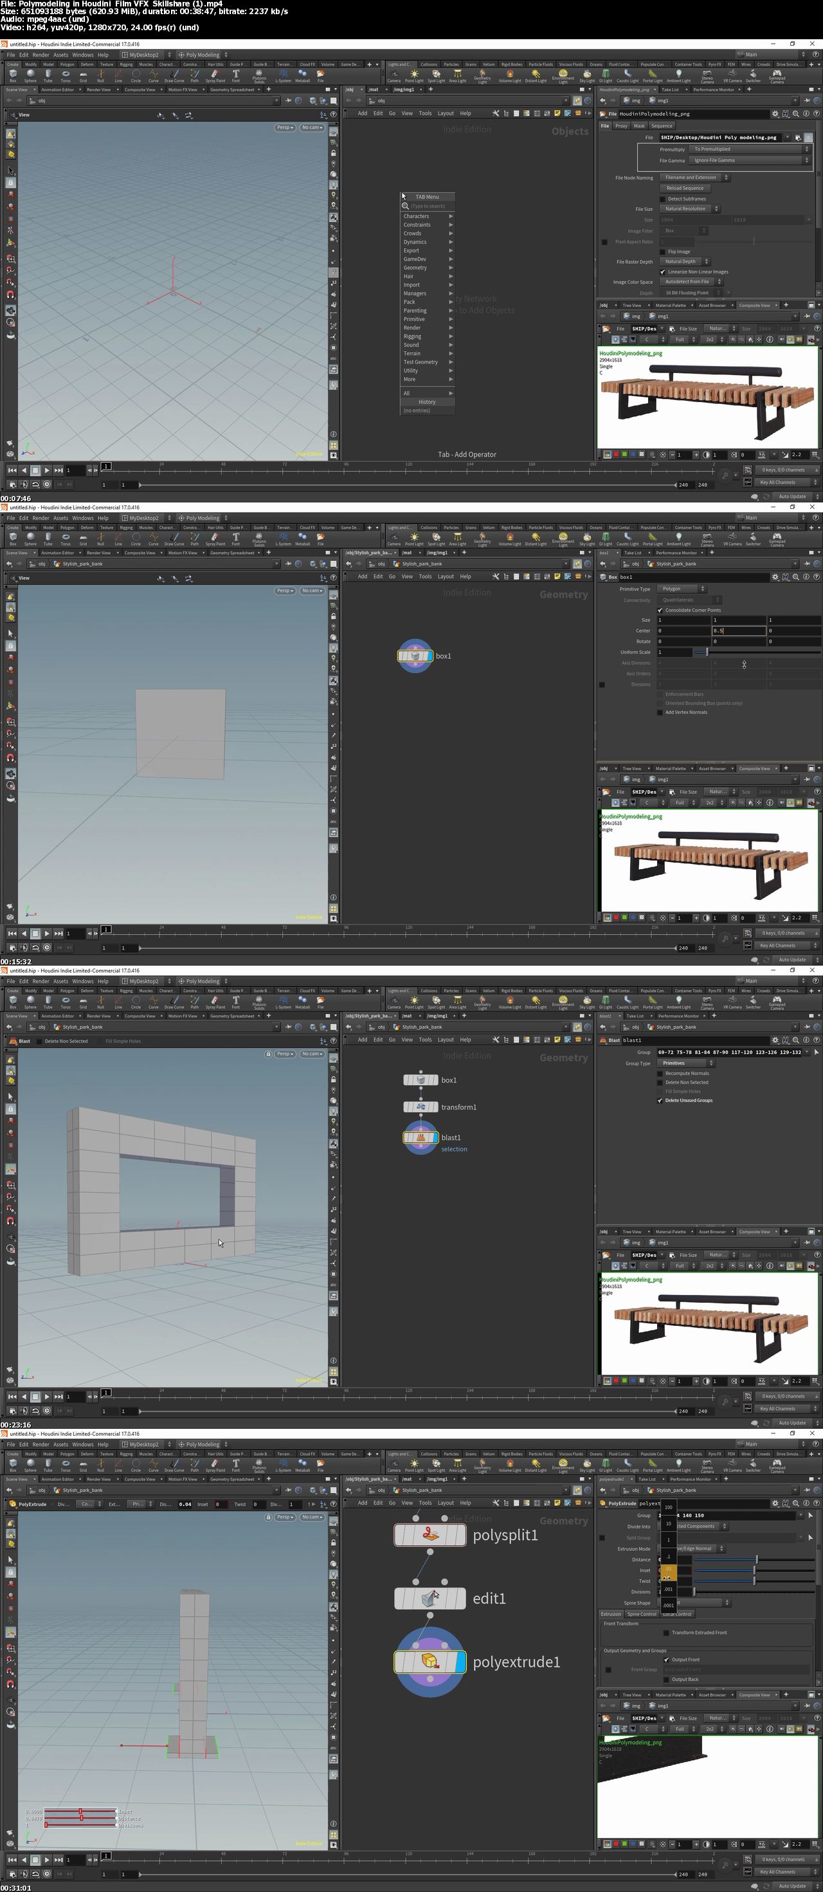Enable the Output Back checkbox
Image resolution: width=823 pixels, height=1892 pixels.
pos(666,1679)
